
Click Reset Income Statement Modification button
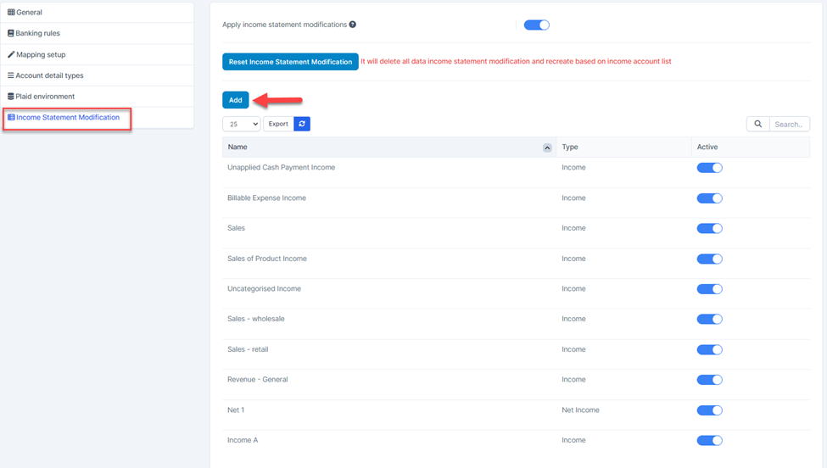click(290, 62)
